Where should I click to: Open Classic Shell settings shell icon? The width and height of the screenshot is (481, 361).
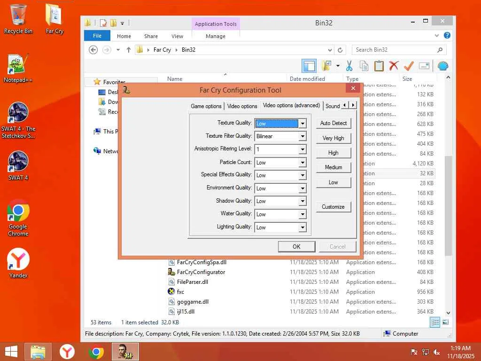[442, 66]
